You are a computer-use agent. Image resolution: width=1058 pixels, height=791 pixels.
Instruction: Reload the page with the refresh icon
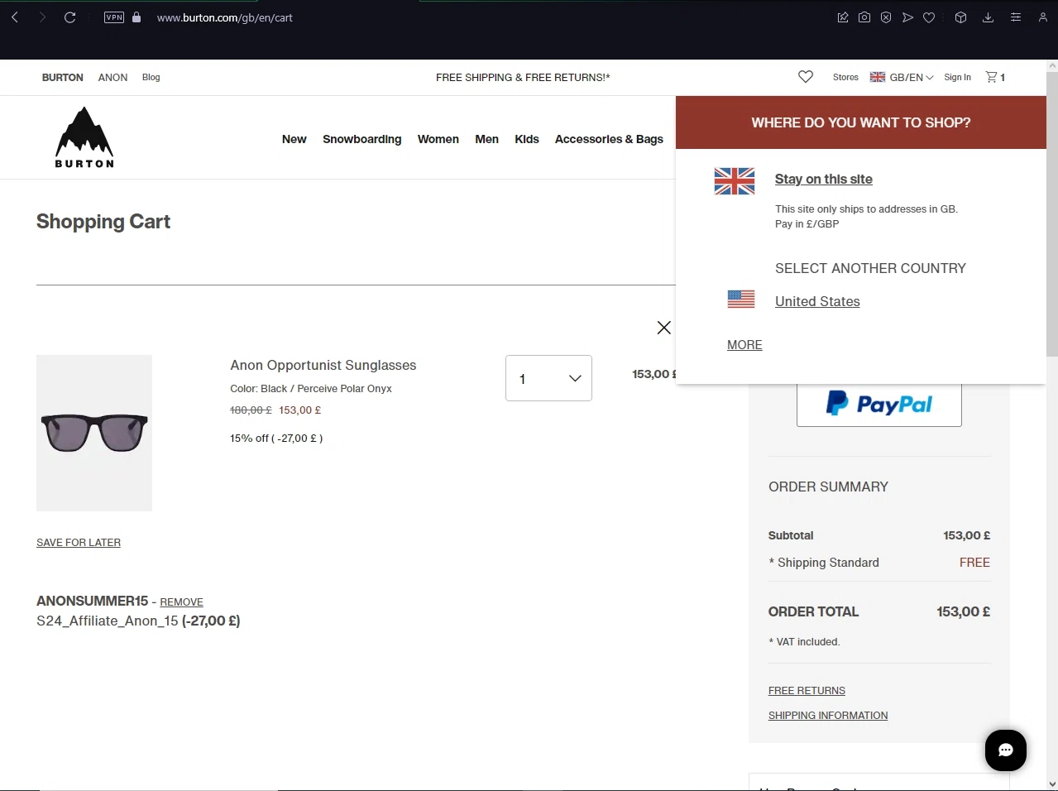click(70, 17)
